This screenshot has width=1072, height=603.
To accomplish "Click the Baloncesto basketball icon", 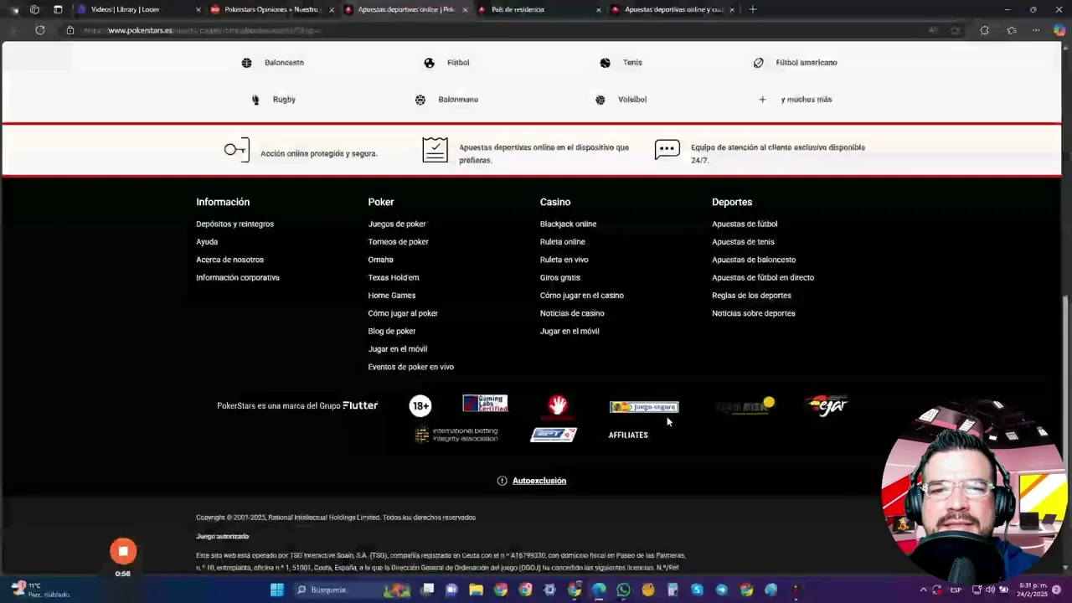I will [246, 63].
